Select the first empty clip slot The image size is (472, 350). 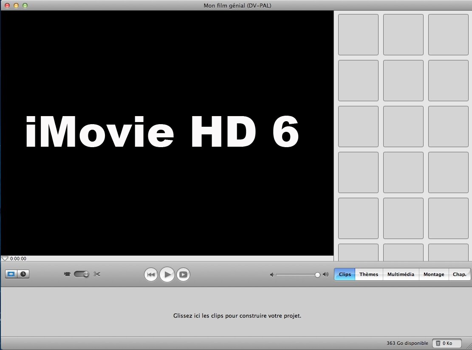click(x=358, y=34)
